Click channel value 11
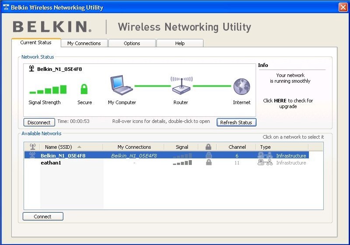The image size is (350, 245). point(237,163)
